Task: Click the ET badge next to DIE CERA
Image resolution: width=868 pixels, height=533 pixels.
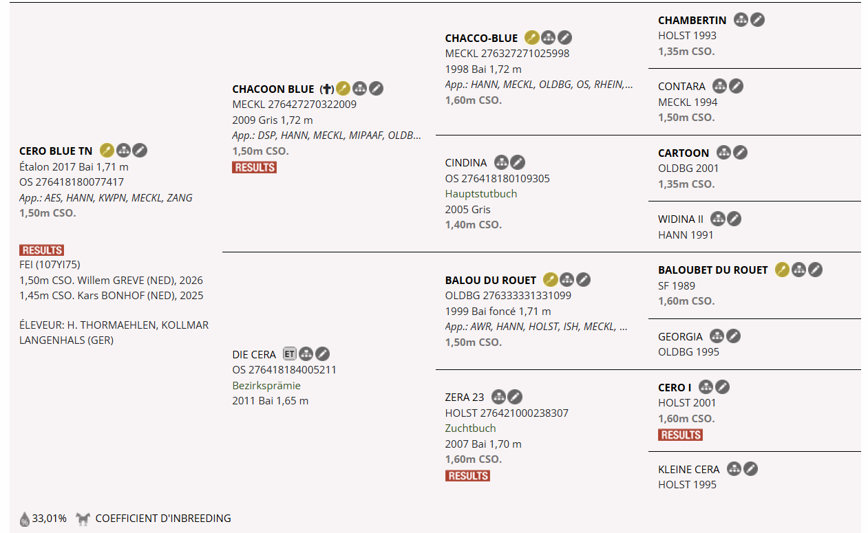Action: (290, 354)
